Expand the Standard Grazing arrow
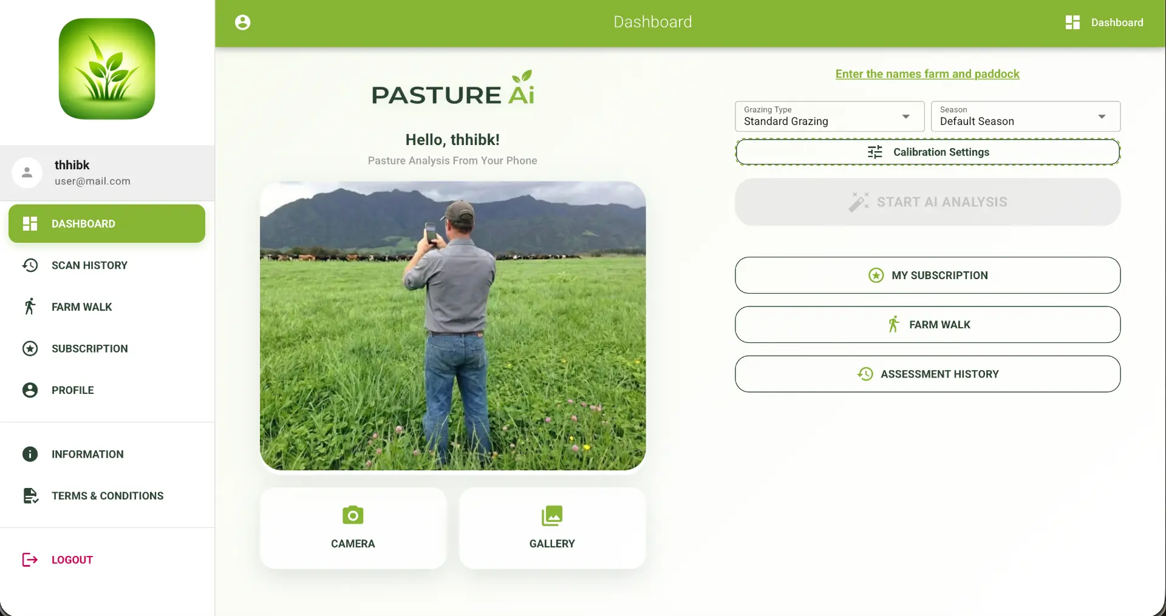This screenshot has height=616, width=1166. (x=905, y=117)
